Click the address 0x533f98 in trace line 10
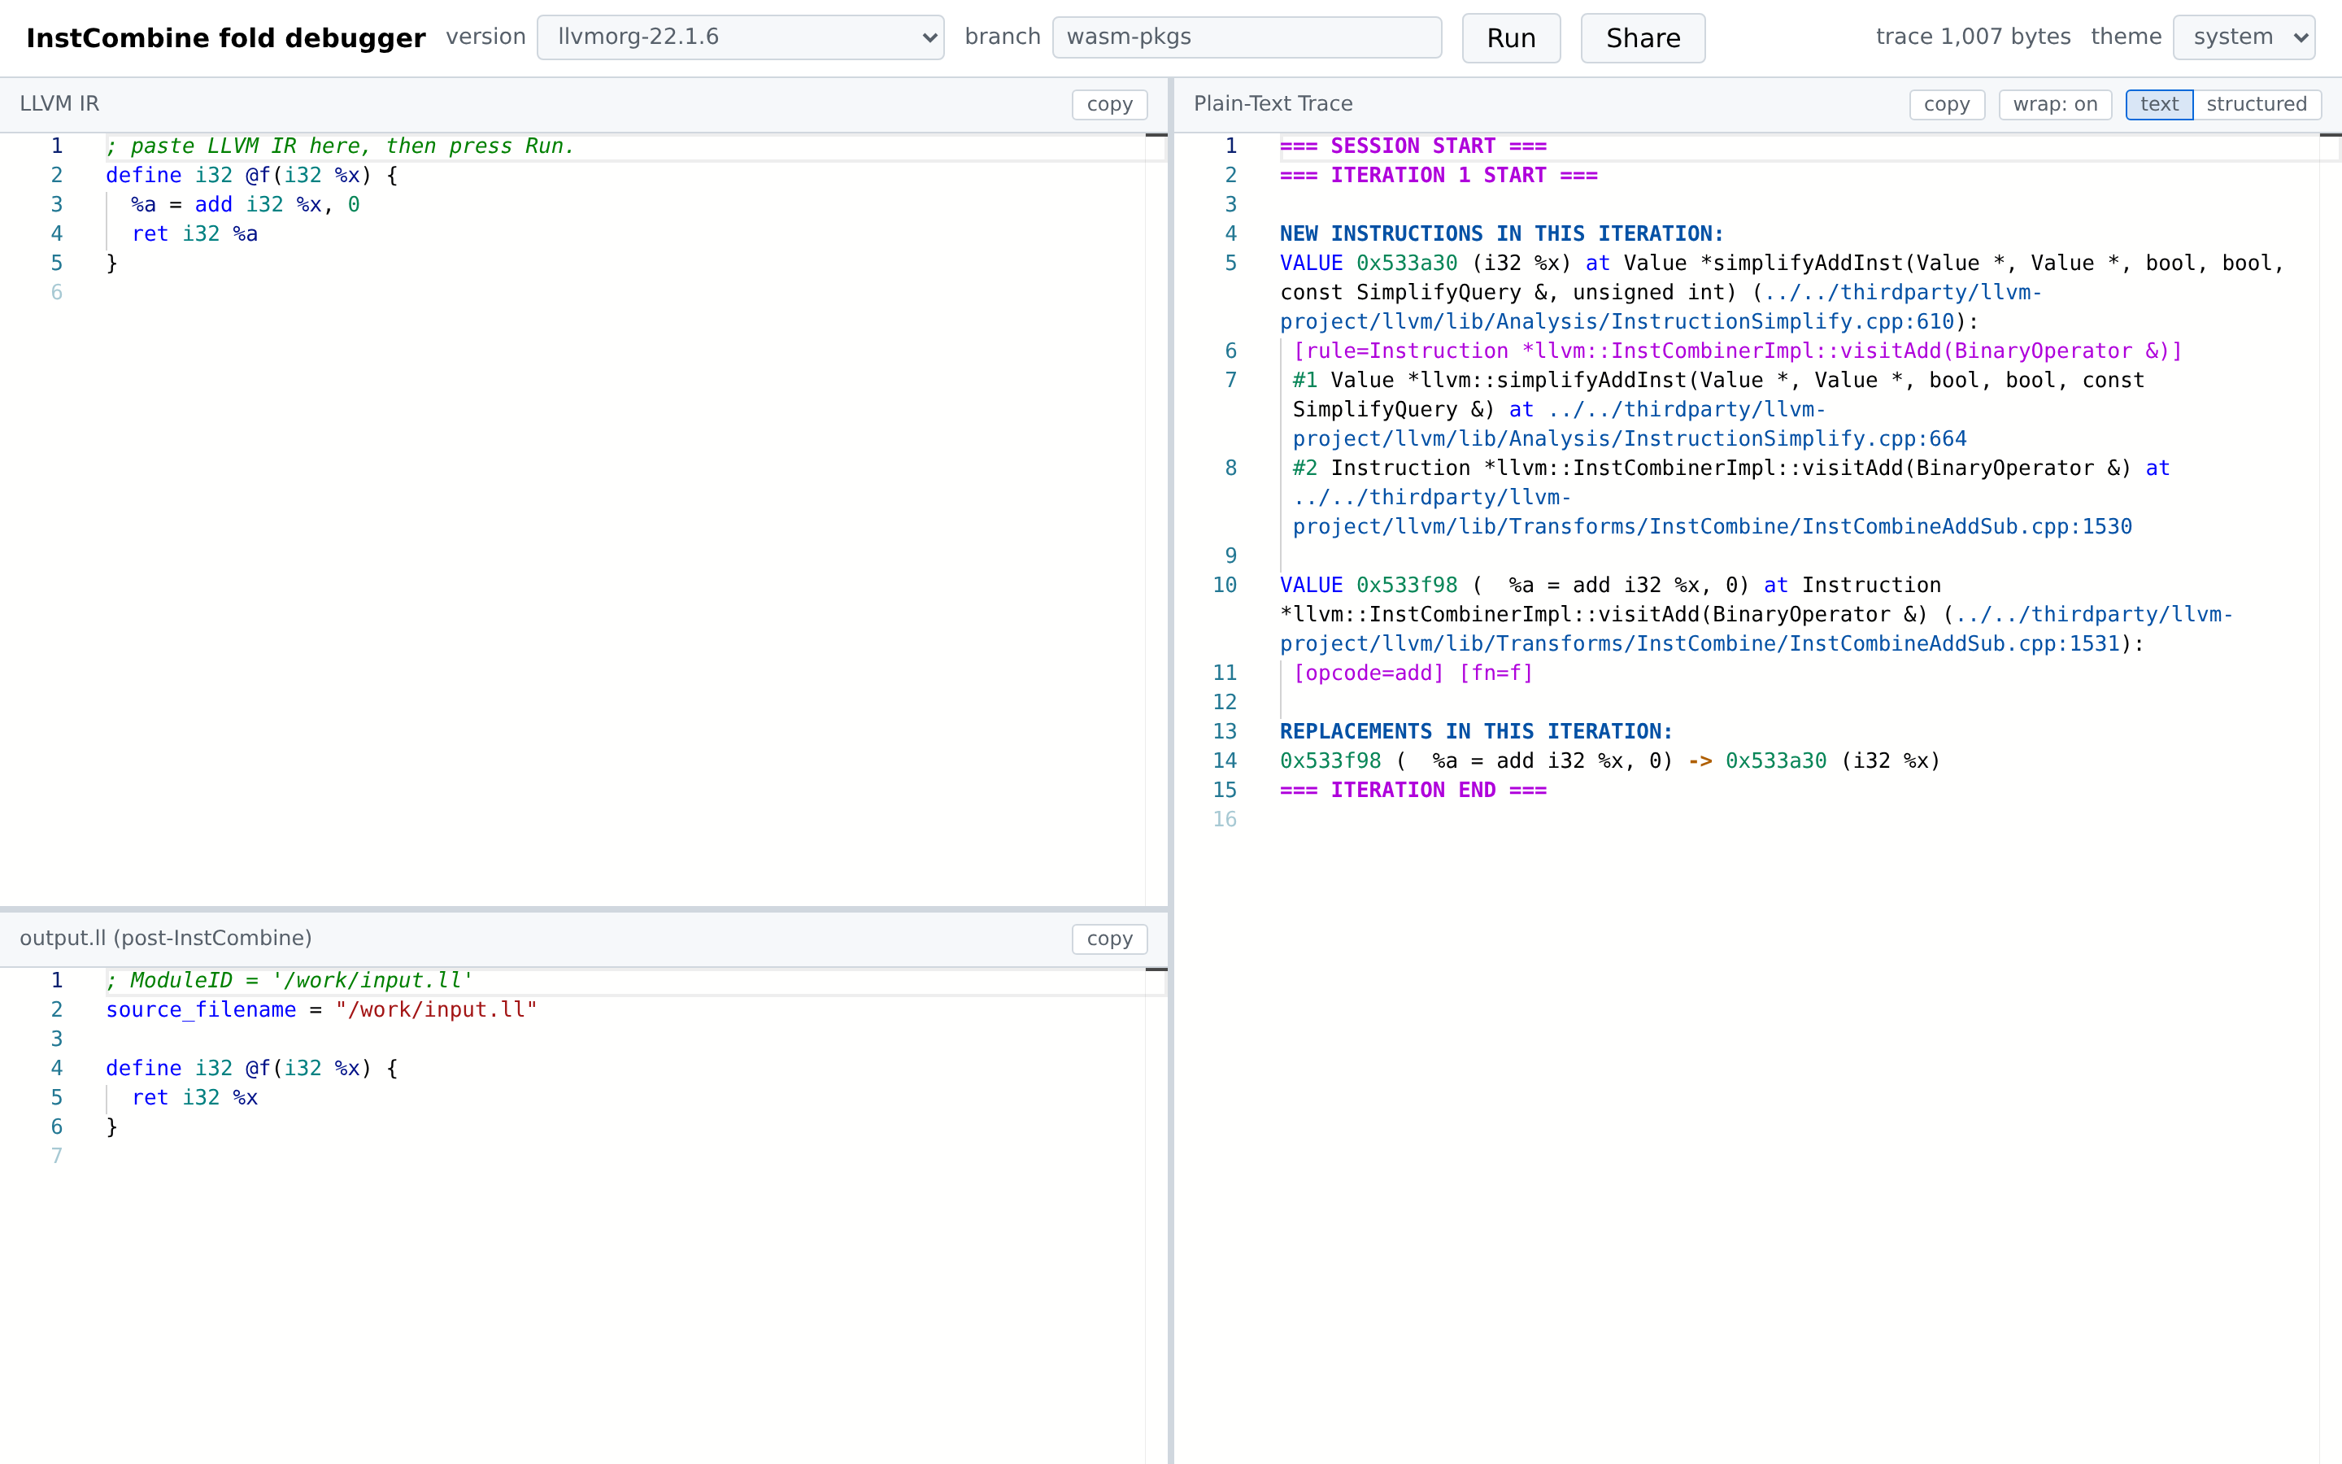Viewport: 2342px width, 1464px height. 1406,586
